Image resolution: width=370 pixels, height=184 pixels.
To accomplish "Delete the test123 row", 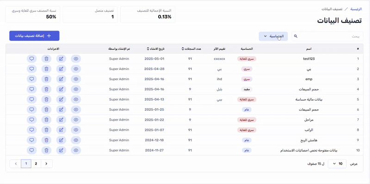I will [46, 59].
